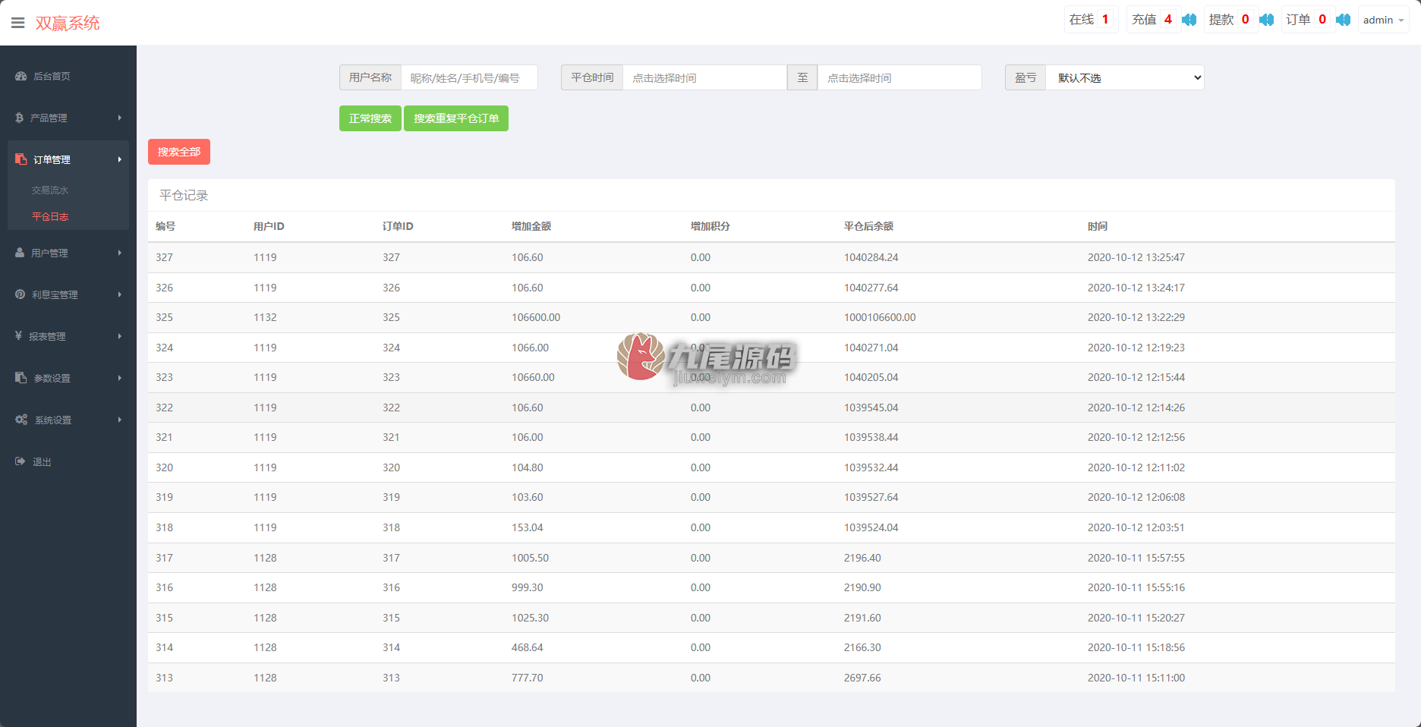
Task: Click the 利息宝管理 sidebar icon
Action: (x=20, y=294)
